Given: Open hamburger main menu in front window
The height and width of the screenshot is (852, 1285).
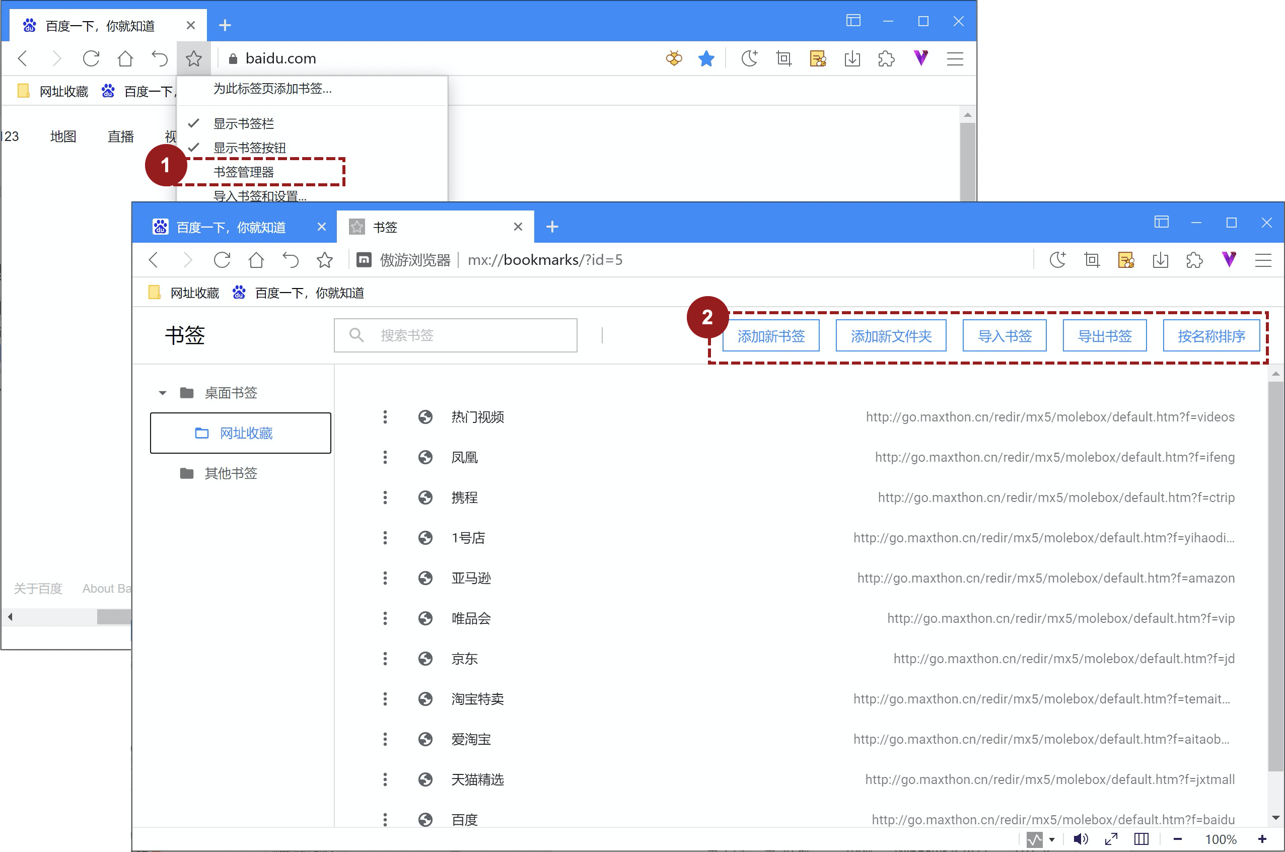Looking at the screenshot, I should click(1263, 260).
